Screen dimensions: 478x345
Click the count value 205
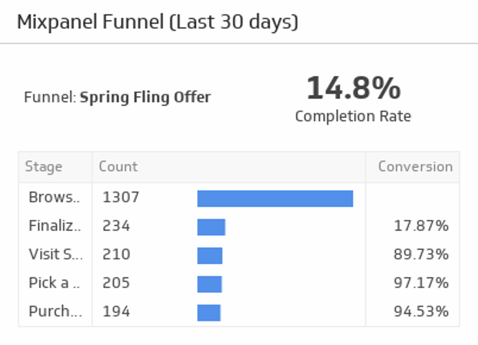pos(116,283)
